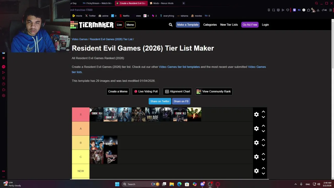
Task: Click the Go Ad-Free button
Action: (250, 25)
